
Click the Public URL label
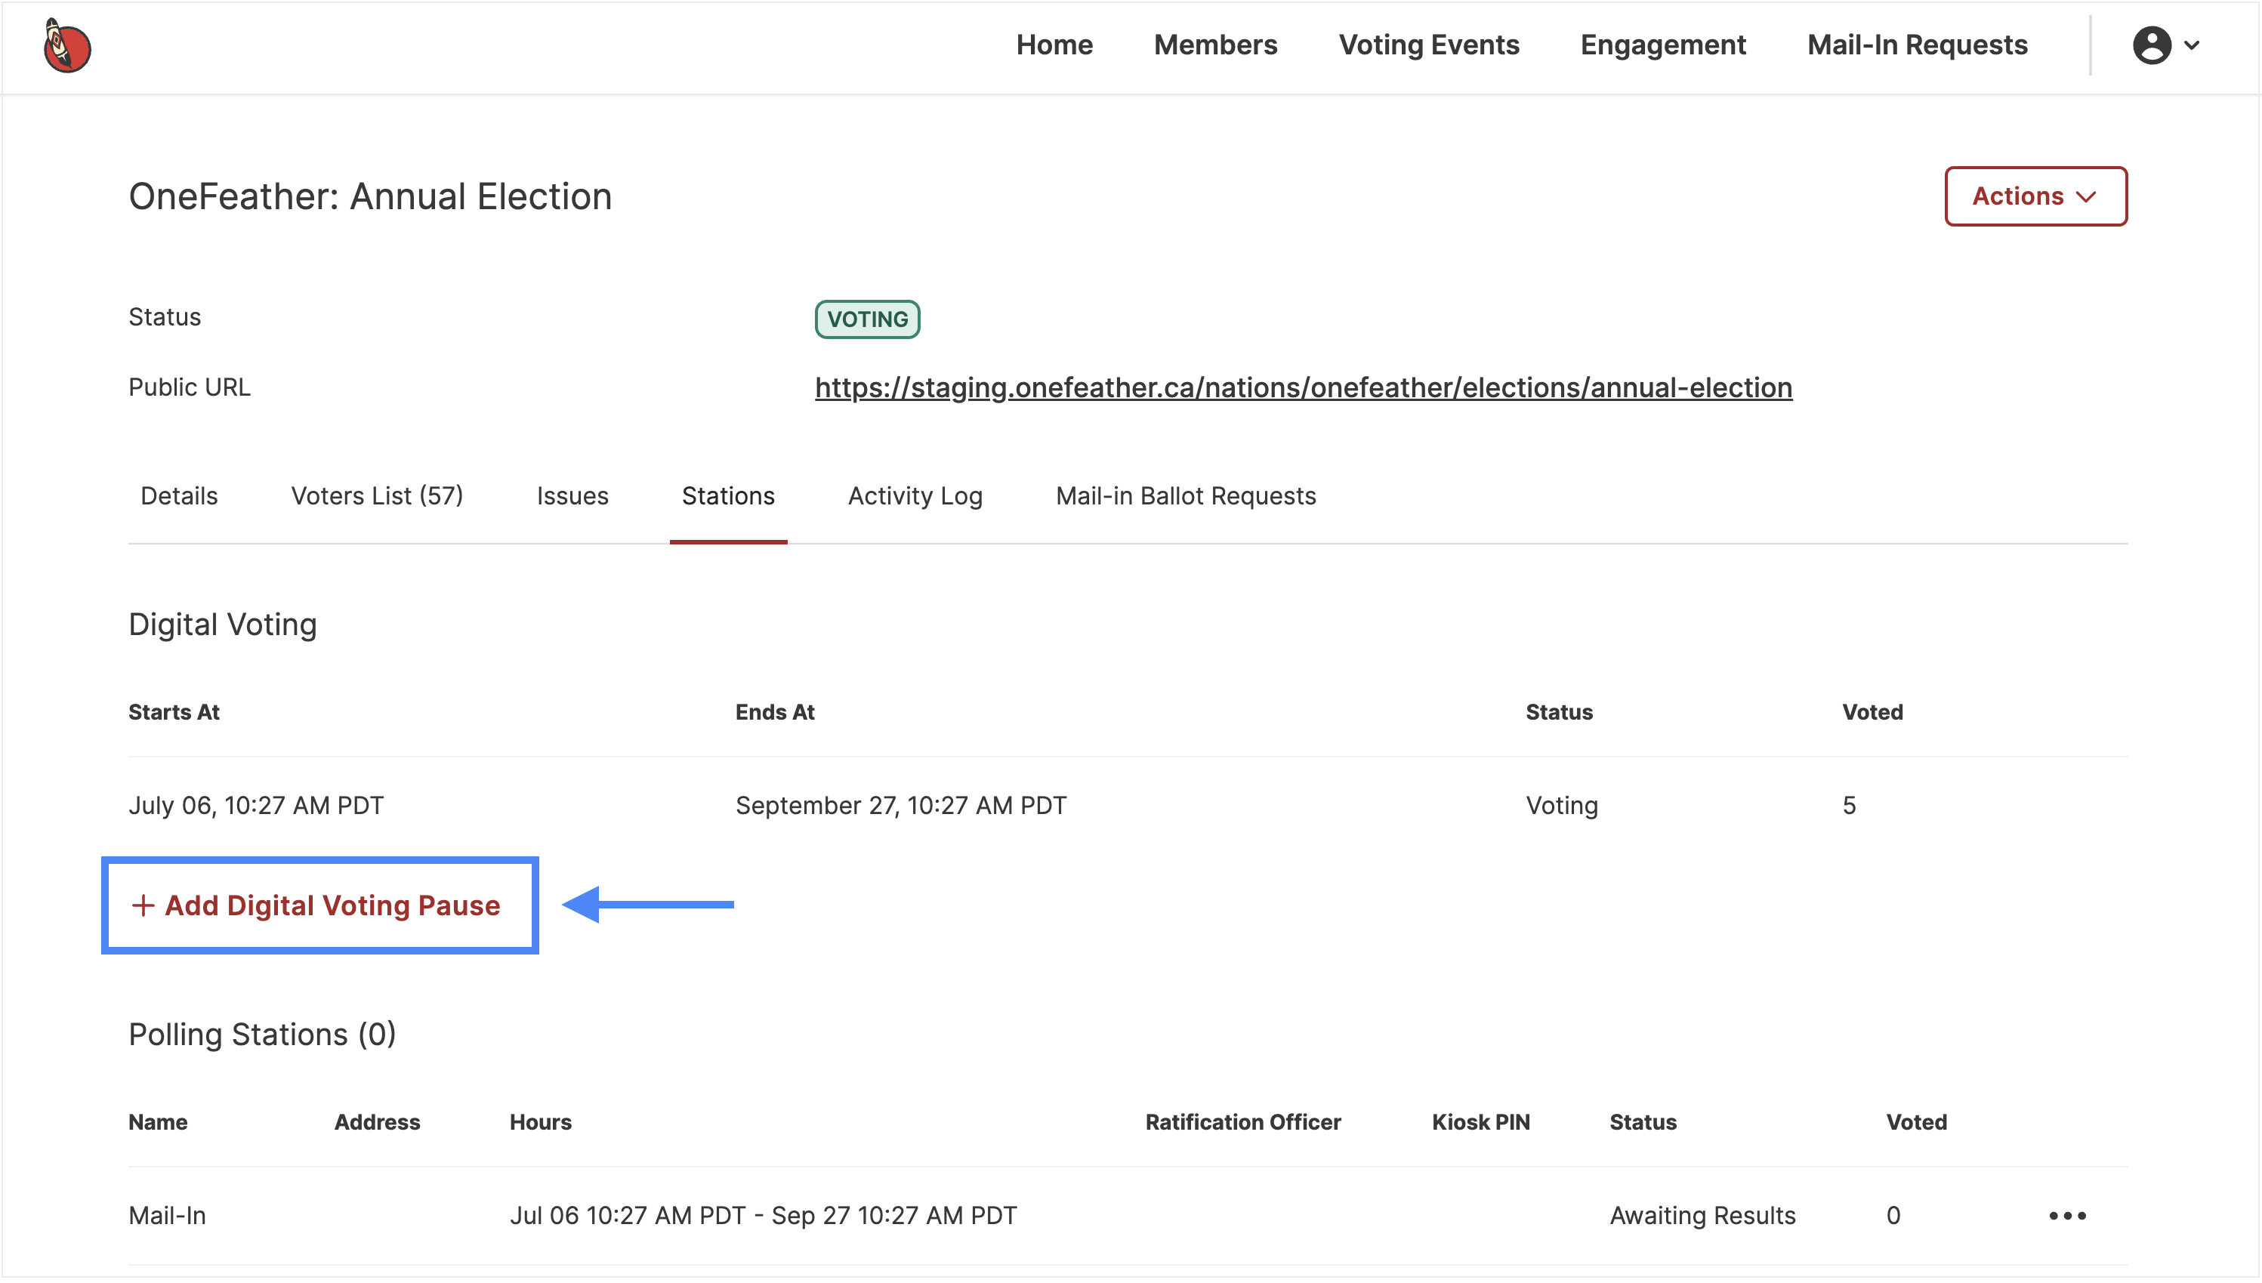[190, 387]
